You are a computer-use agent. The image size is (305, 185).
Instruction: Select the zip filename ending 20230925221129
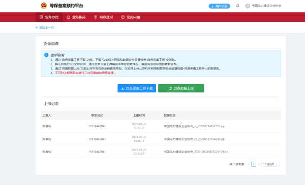tap(196, 152)
